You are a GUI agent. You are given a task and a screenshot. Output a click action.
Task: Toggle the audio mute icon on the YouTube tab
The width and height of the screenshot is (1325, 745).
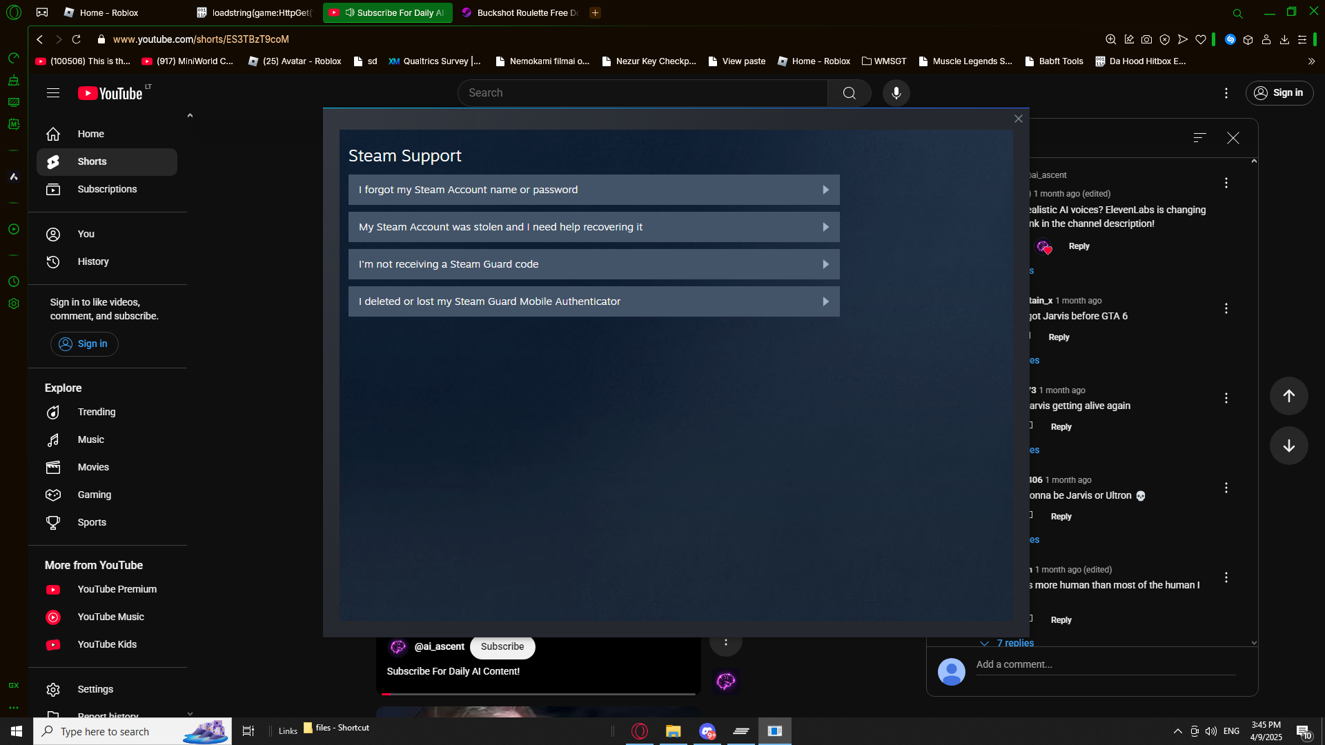[x=350, y=12]
